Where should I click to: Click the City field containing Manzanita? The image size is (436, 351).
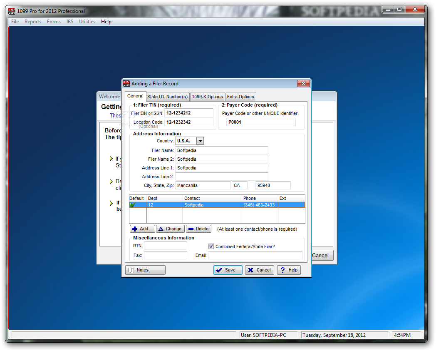coord(203,185)
